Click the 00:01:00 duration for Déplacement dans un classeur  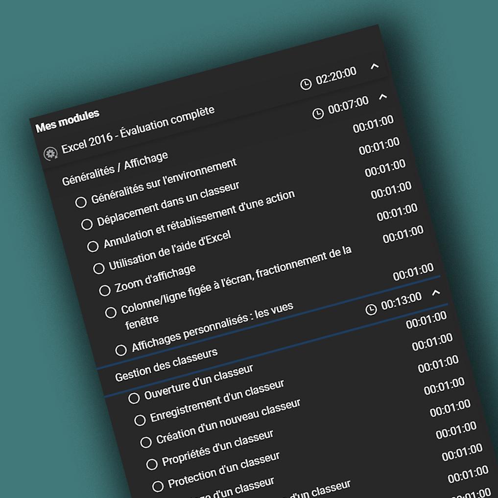(x=379, y=146)
